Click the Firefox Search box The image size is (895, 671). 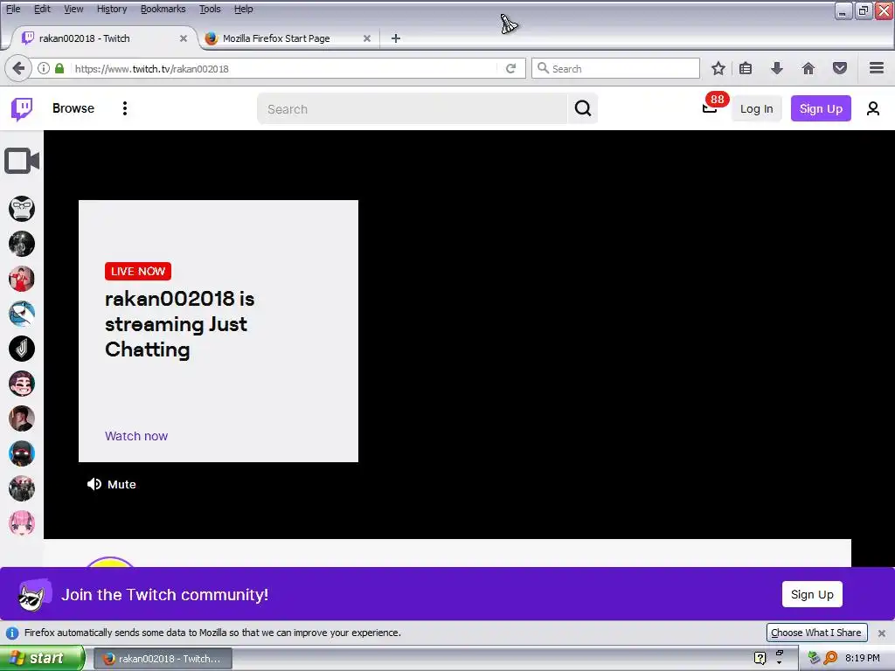click(615, 68)
